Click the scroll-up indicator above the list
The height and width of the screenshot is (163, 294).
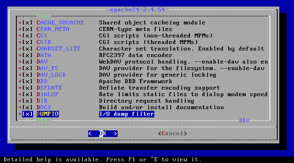[x=44, y=15]
